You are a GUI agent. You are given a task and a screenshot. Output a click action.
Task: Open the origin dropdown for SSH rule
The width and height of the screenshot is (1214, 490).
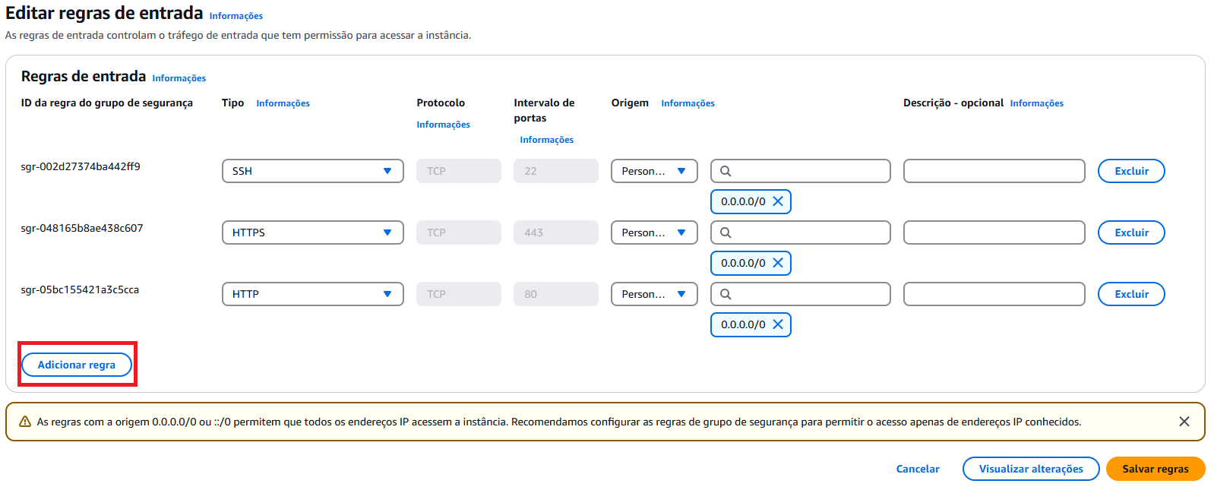[x=654, y=171]
